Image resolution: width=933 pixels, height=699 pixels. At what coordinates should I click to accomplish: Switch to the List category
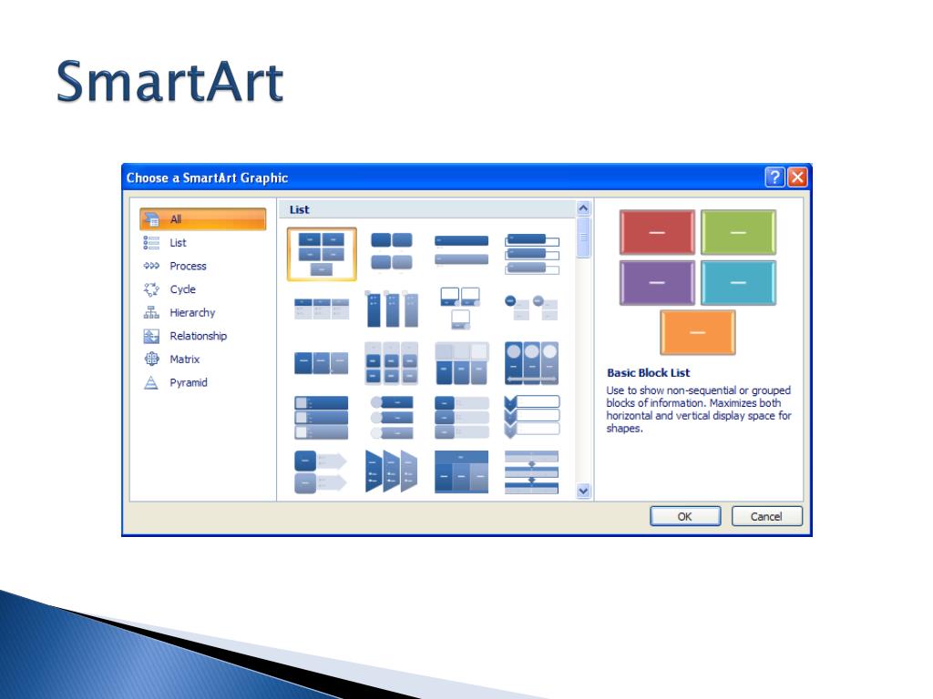[178, 242]
